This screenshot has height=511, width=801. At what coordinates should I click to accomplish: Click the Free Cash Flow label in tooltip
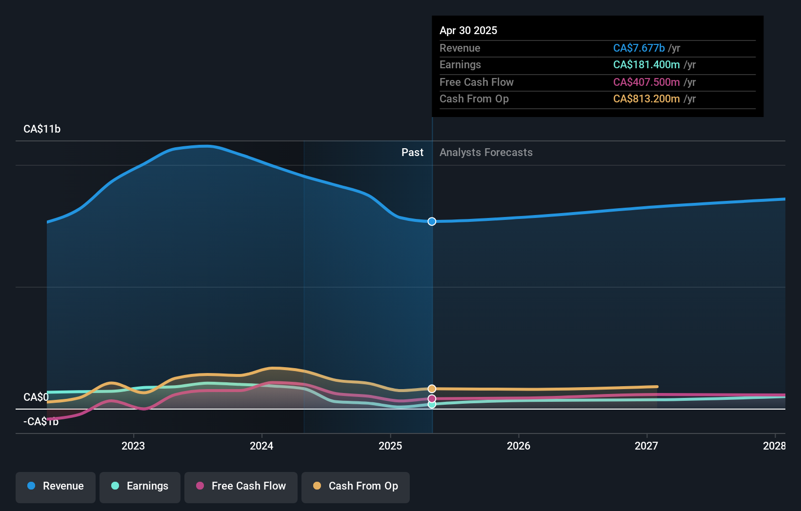tap(477, 82)
